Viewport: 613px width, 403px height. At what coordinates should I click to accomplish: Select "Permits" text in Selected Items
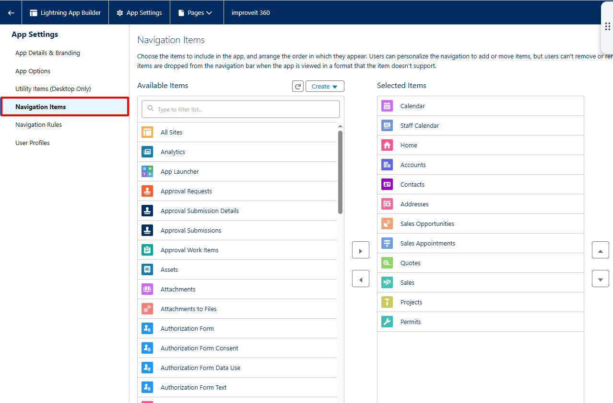[411, 322]
